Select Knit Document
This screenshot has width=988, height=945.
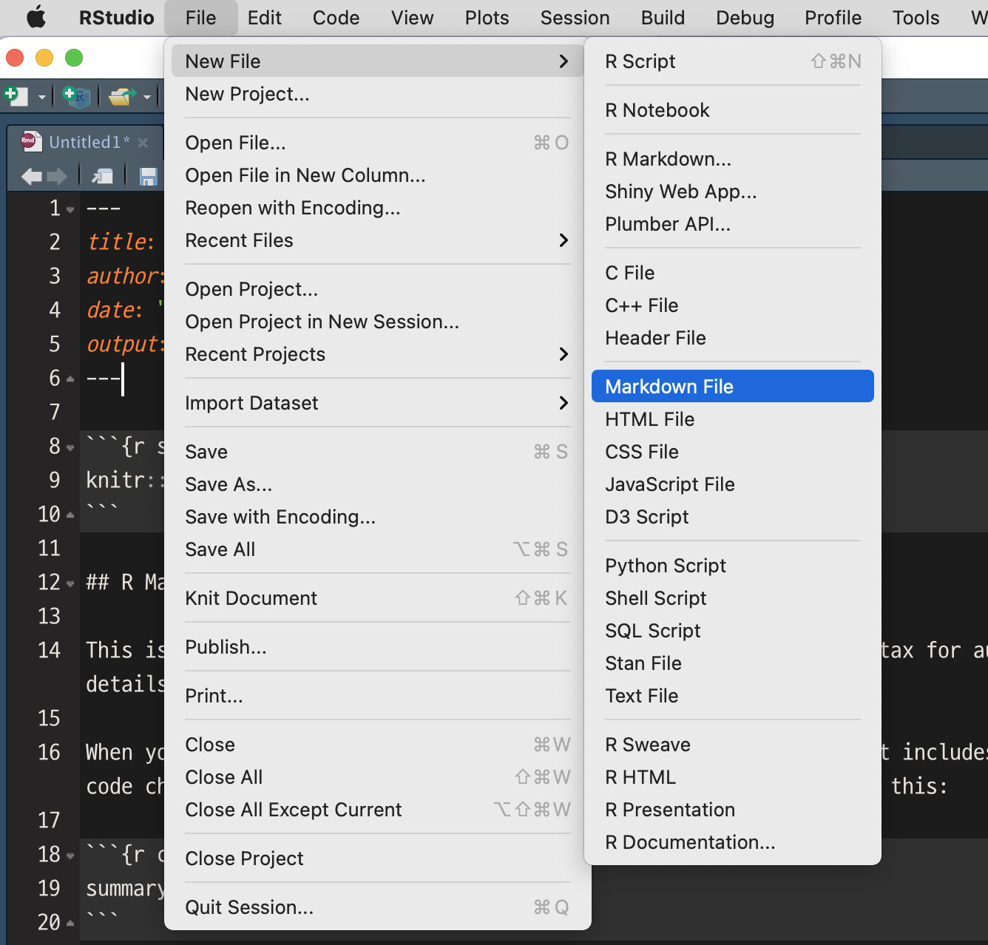click(378, 598)
